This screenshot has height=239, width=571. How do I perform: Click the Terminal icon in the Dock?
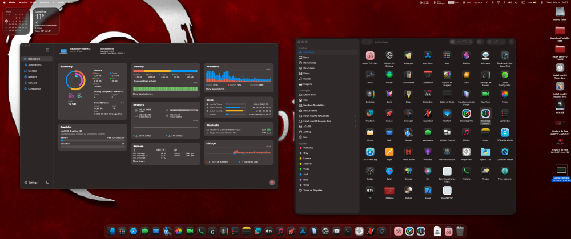pos(348,230)
